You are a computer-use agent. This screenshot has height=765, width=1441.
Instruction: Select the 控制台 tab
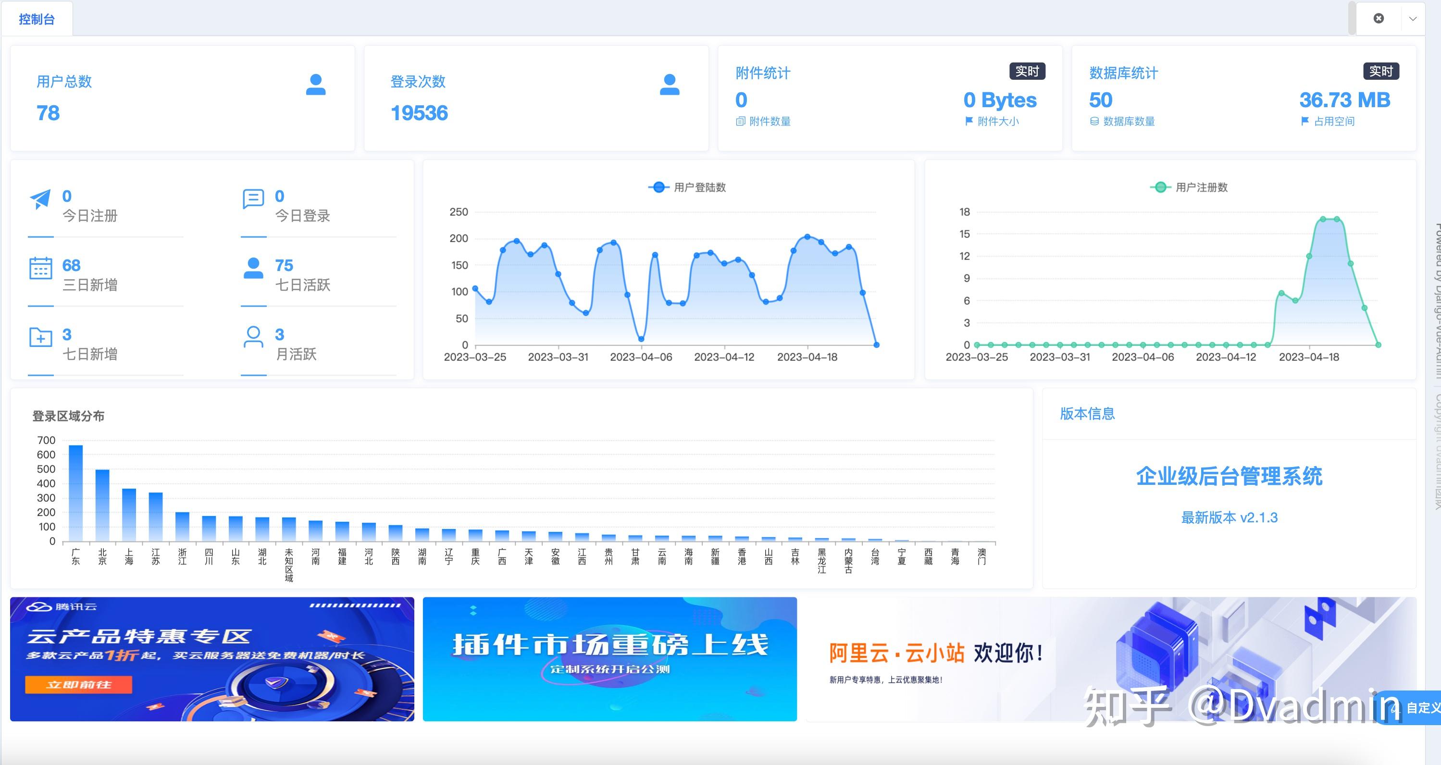(37, 18)
